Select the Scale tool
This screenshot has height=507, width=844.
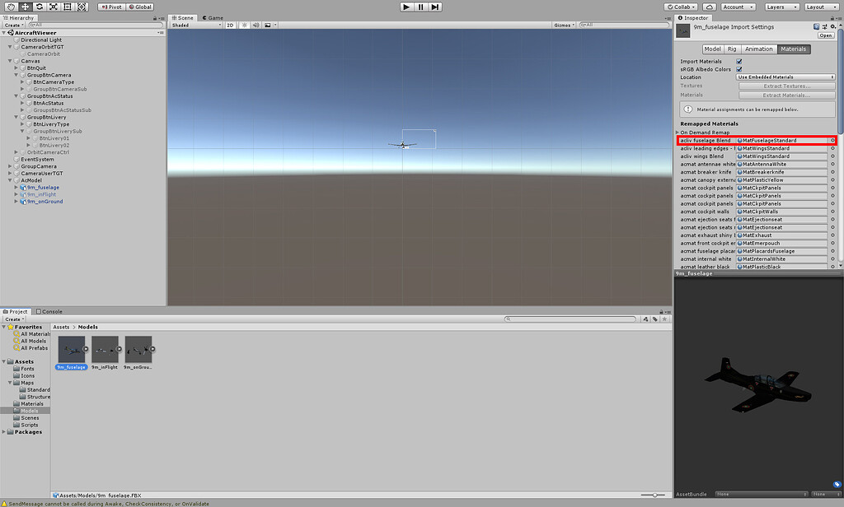[x=53, y=7]
